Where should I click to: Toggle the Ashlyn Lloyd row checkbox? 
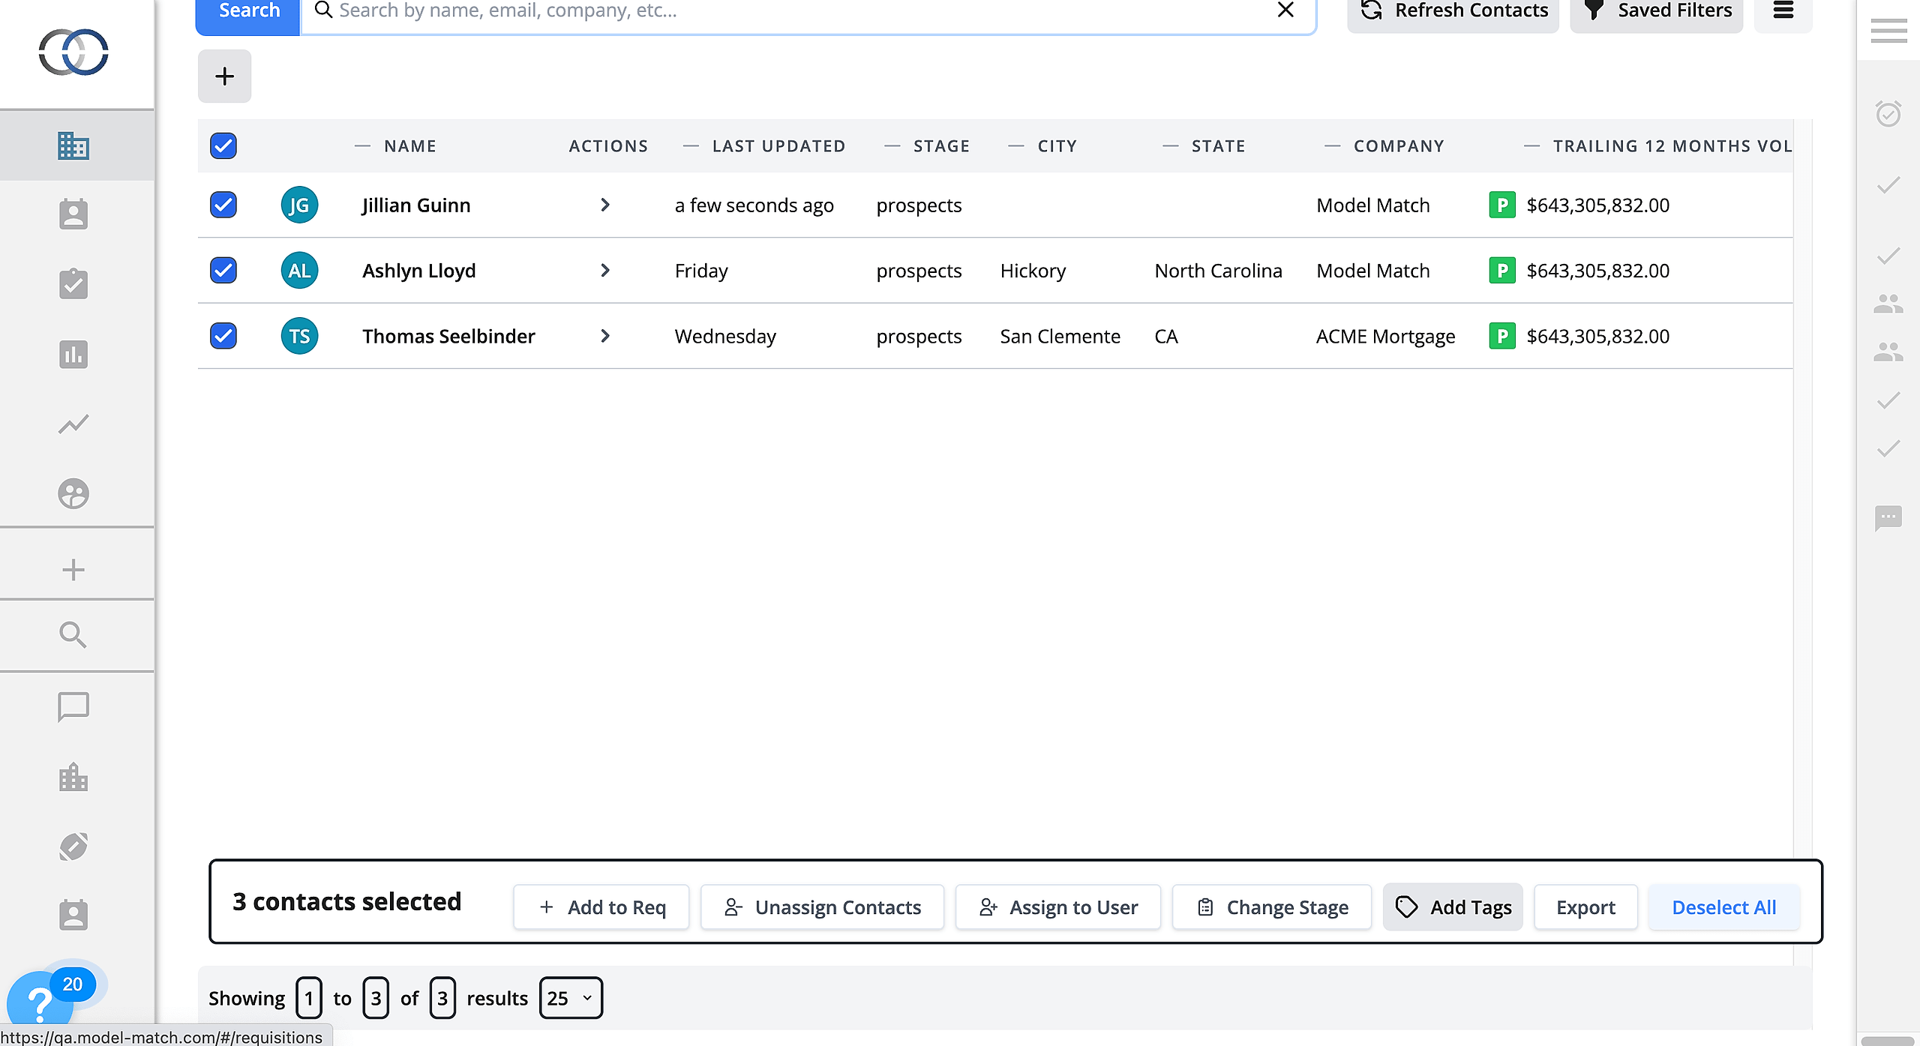tap(223, 270)
